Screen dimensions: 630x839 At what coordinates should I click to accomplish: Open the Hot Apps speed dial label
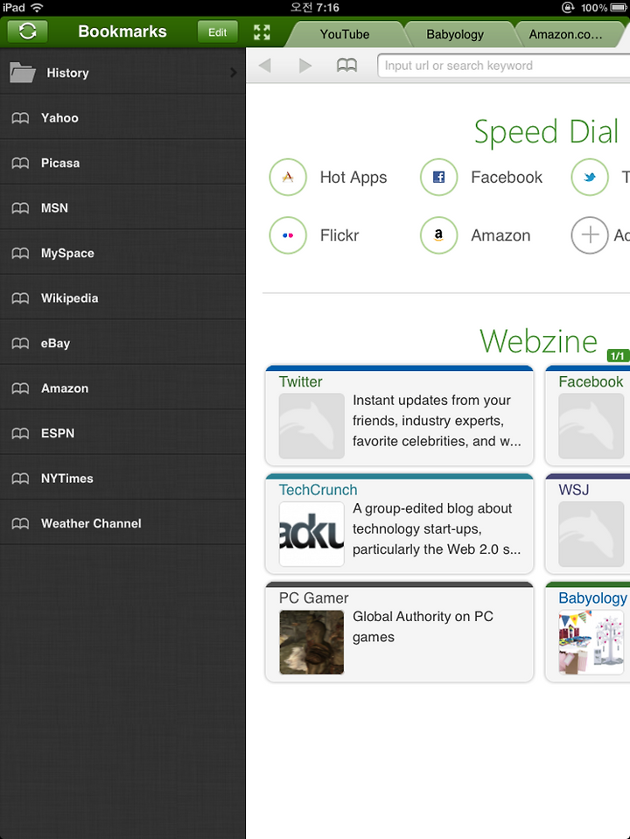(x=353, y=178)
